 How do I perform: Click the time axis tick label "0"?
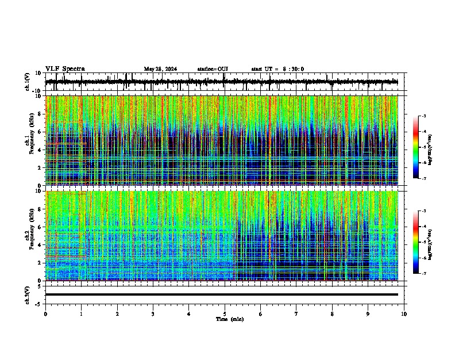tap(45, 314)
